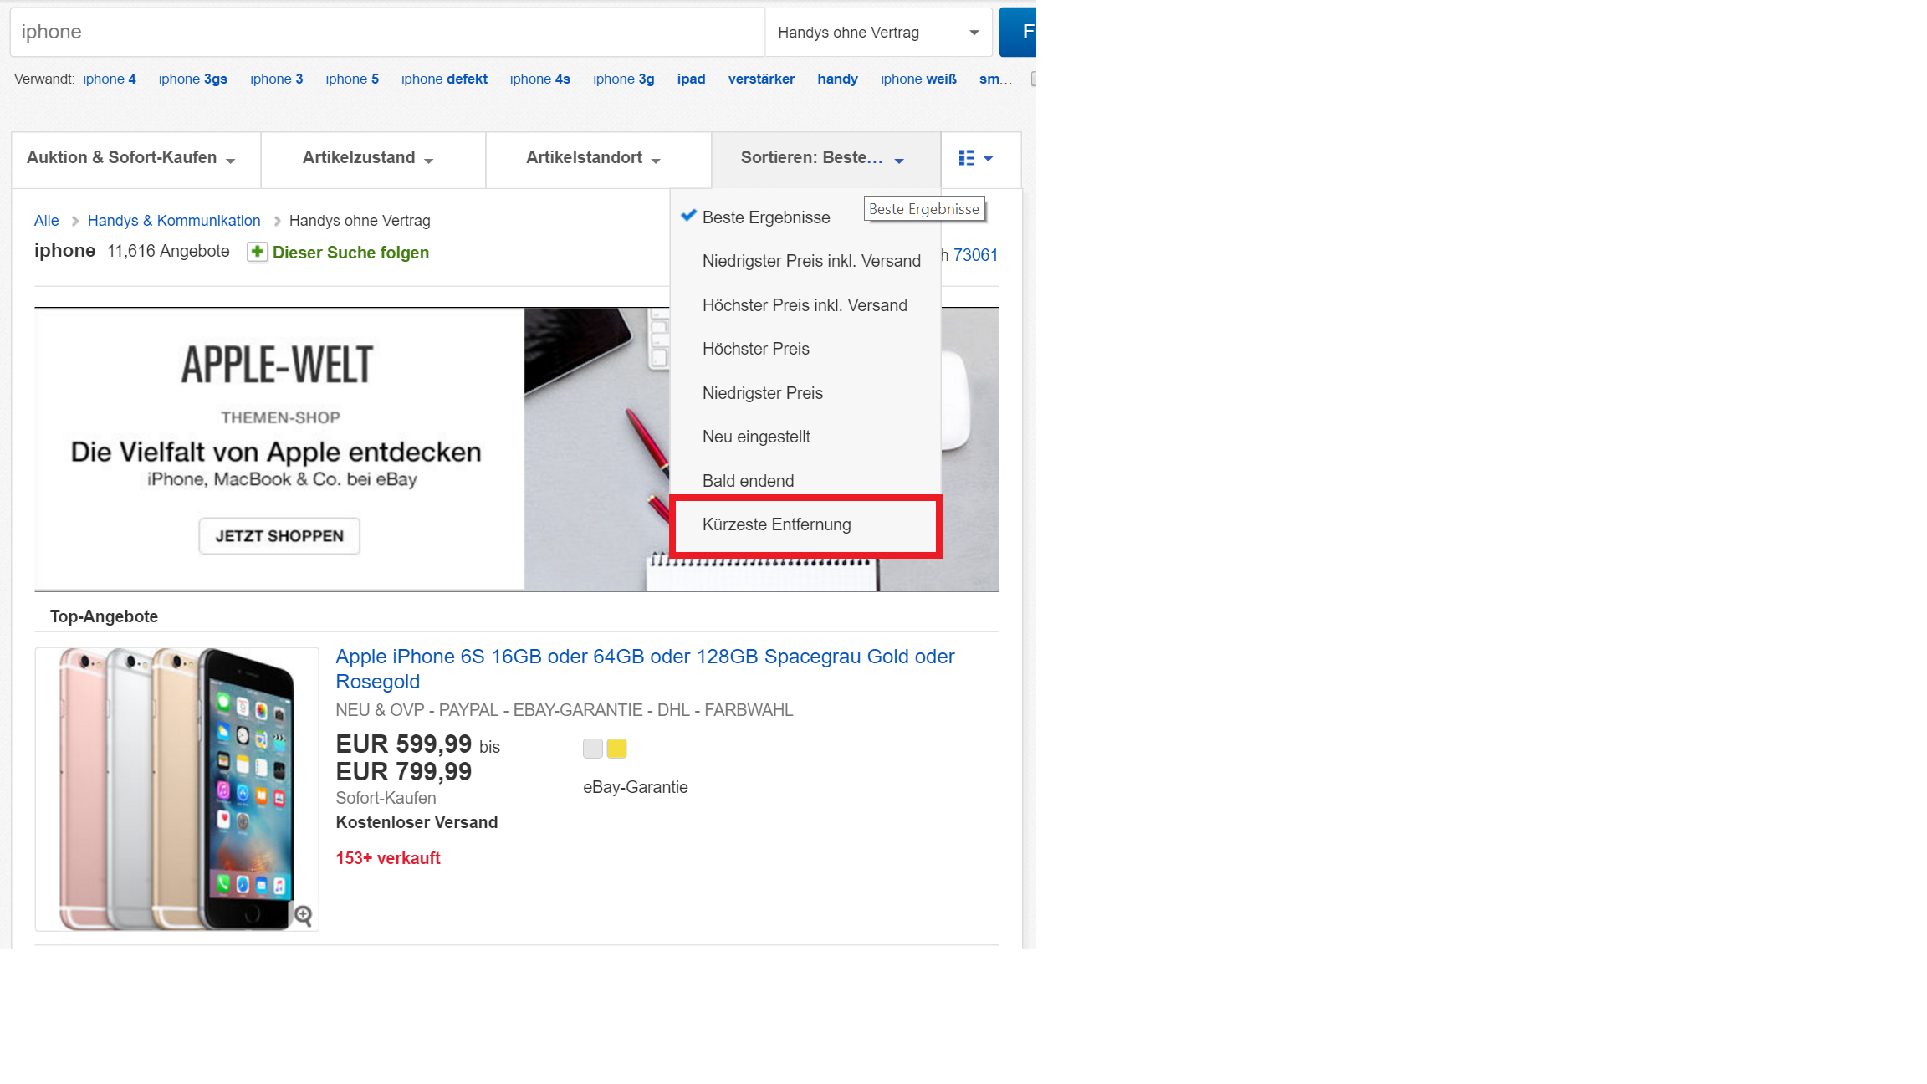
Task: Expand Auktion & Sofort-Kaufen filter
Action: click(131, 158)
